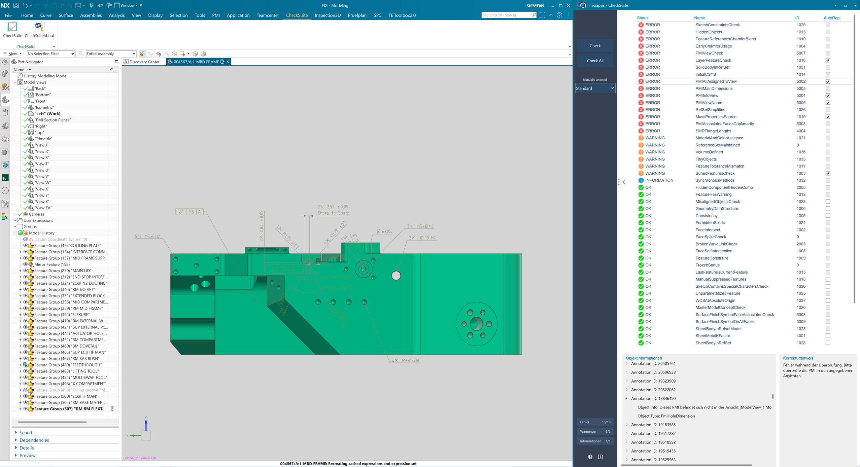Click the Undo arrow icon
This screenshot has height=467, width=860.
point(25,5)
